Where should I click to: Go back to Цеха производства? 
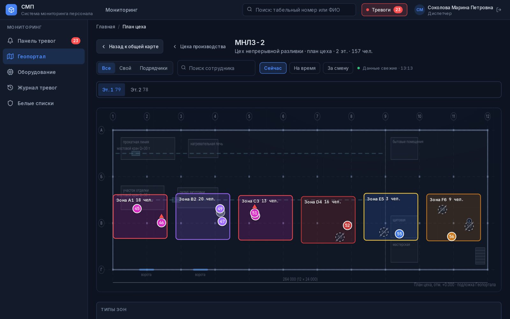tap(200, 47)
